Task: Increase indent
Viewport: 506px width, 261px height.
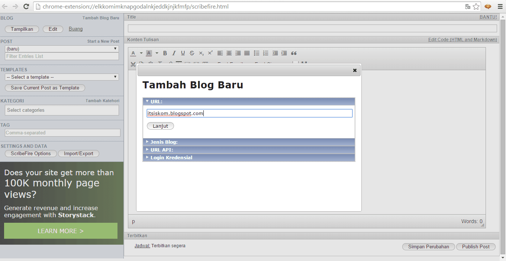Action: (284, 53)
